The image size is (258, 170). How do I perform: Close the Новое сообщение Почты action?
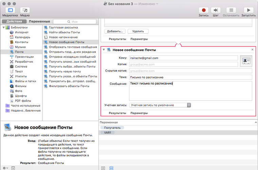252,50
